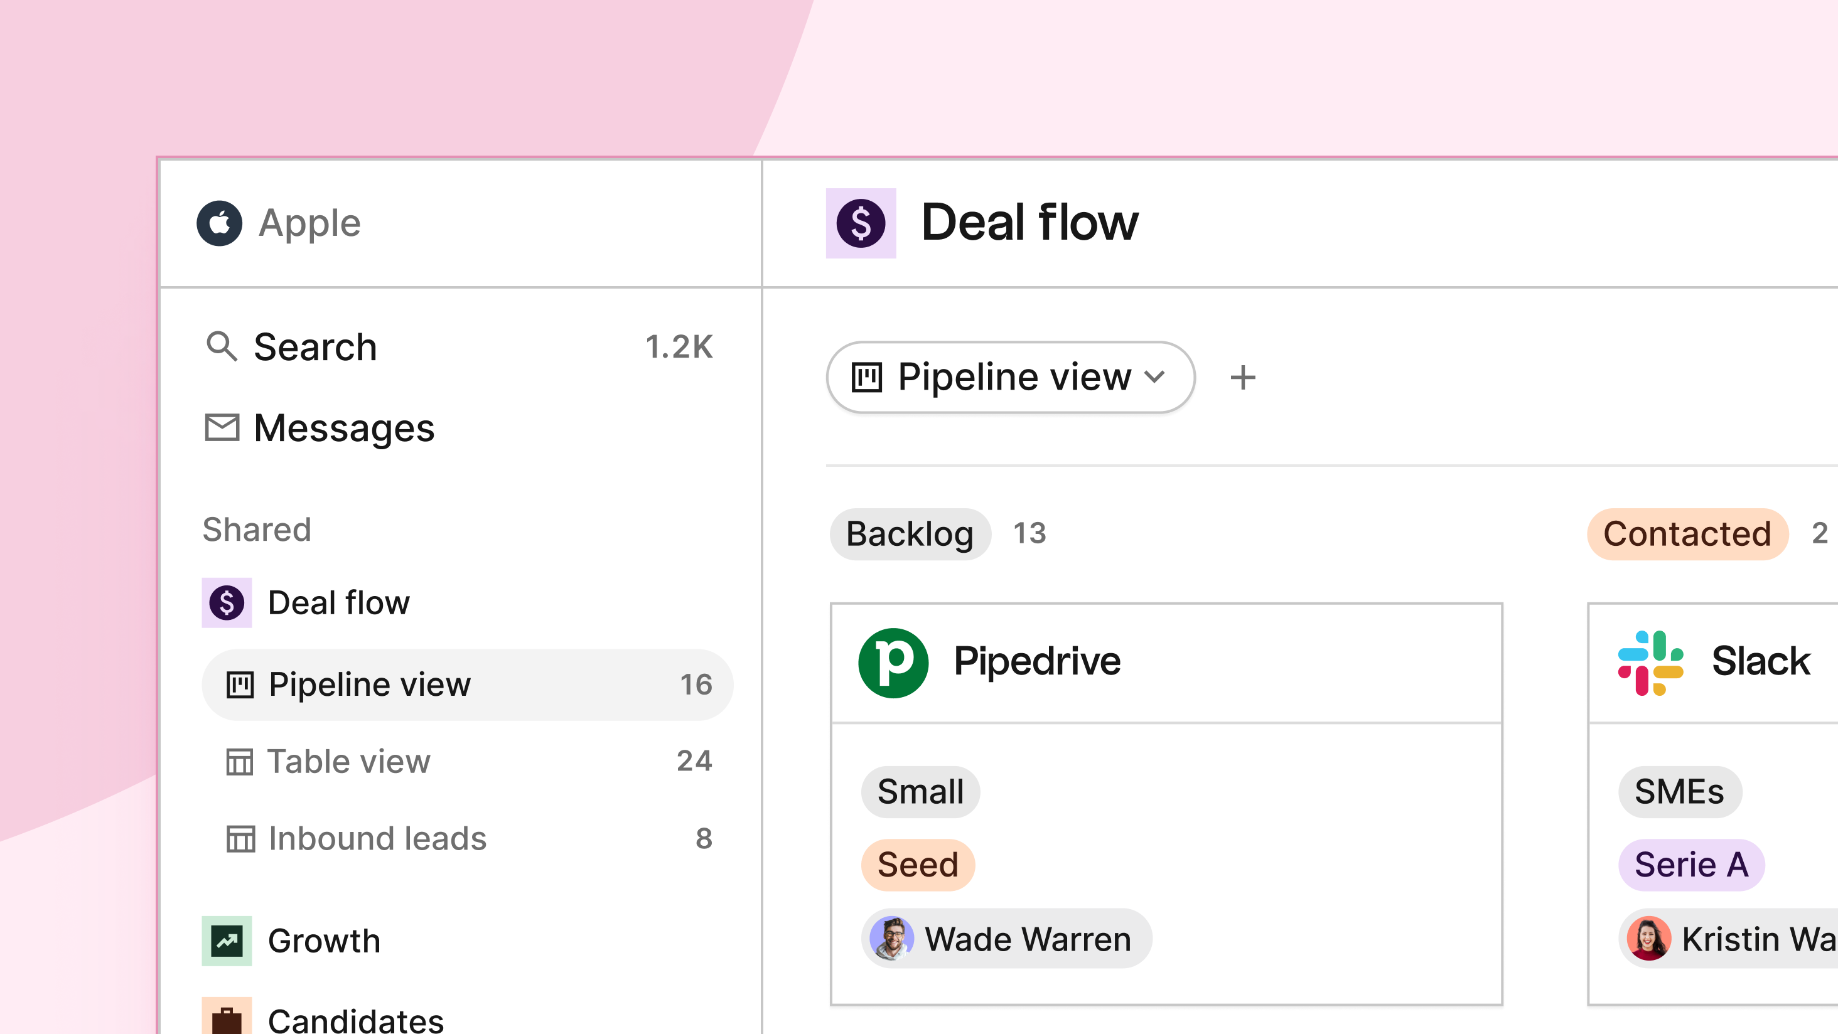Image resolution: width=1838 pixels, height=1034 pixels.
Task: Click the Messages envelope icon
Action: point(222,427)
